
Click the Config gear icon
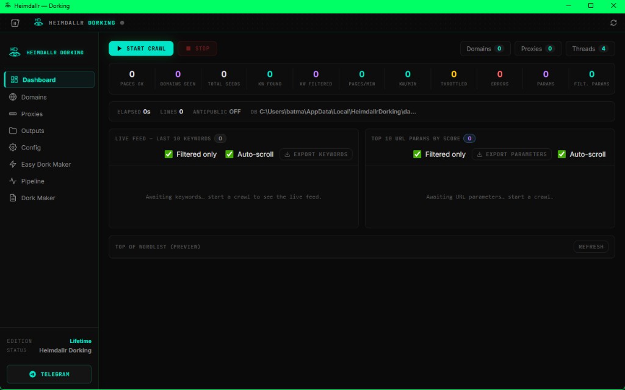(x=13, y=147)
